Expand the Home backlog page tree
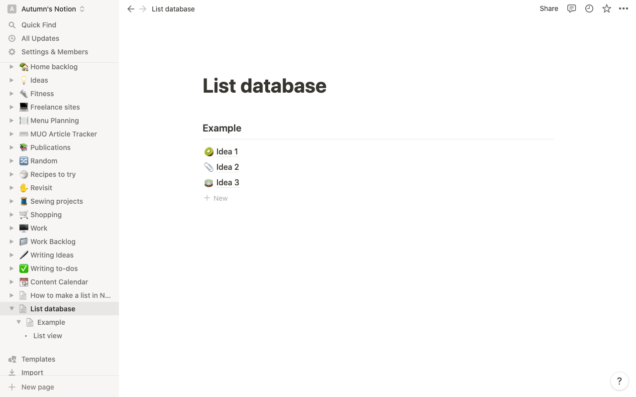Screen dimensions: 636x397 click(x=11, y=67)
